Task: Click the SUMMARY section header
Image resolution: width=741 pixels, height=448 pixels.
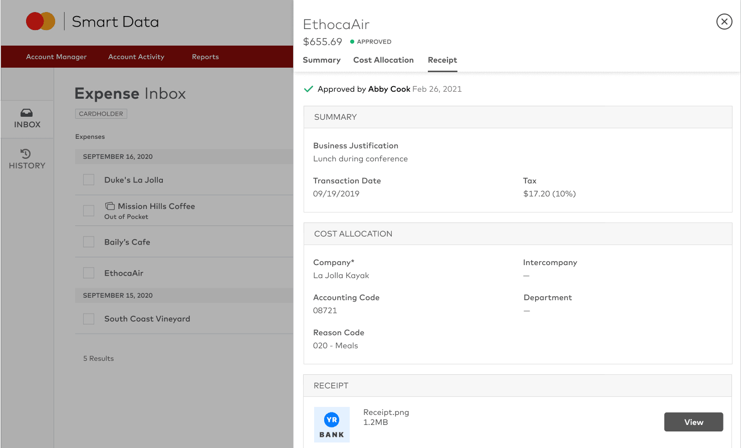Action: click(518, 117)
